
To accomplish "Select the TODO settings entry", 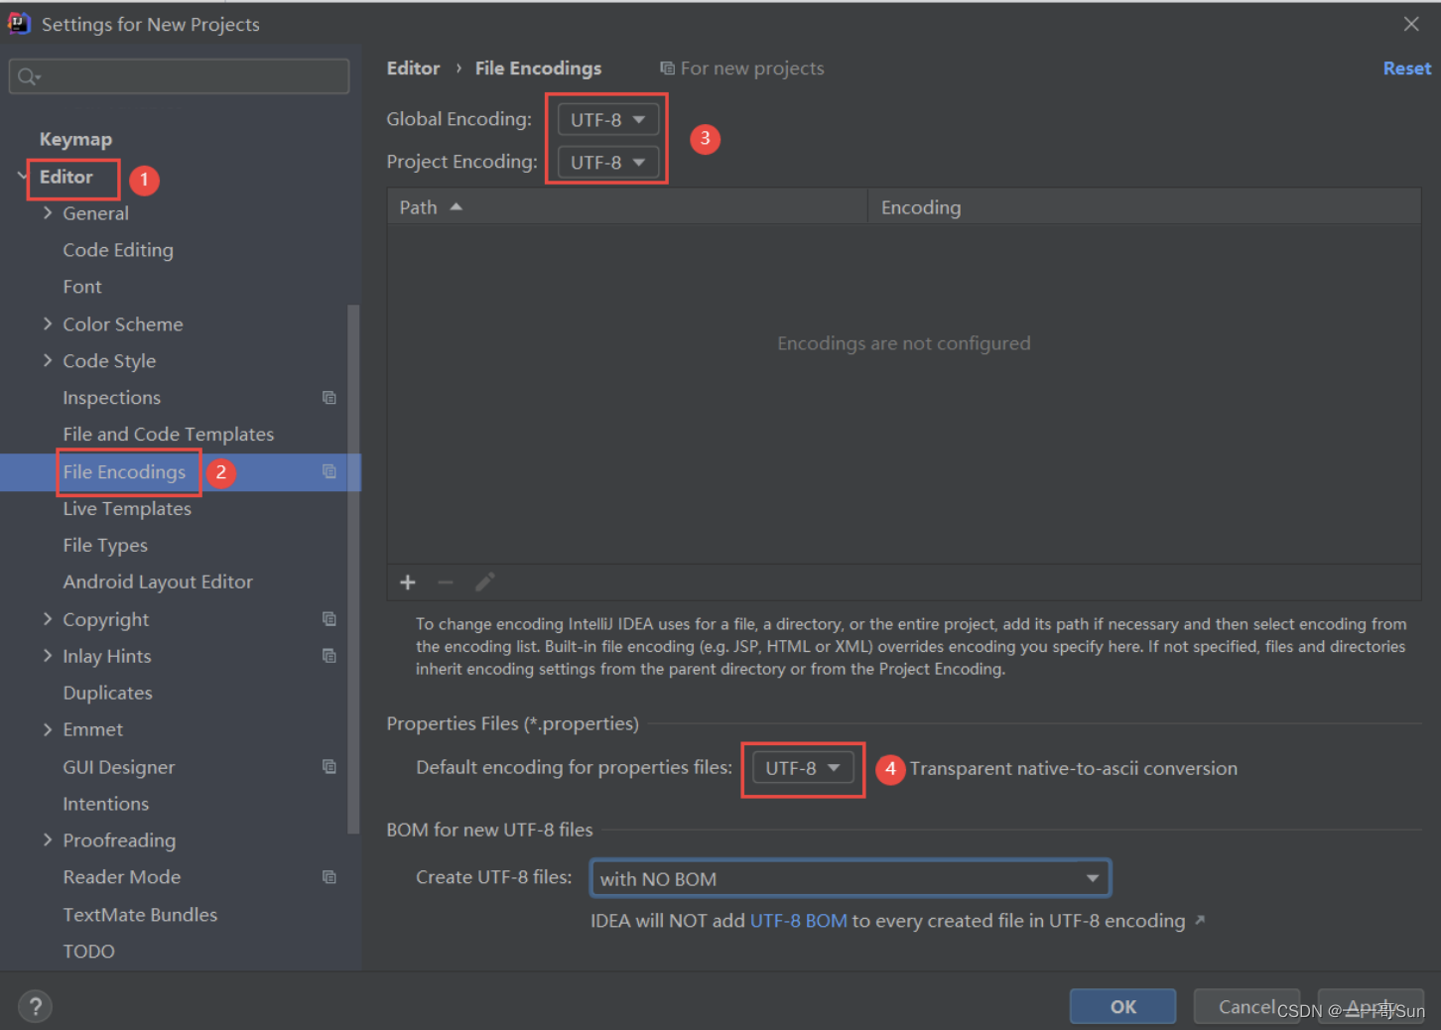I will coord(88,952).
